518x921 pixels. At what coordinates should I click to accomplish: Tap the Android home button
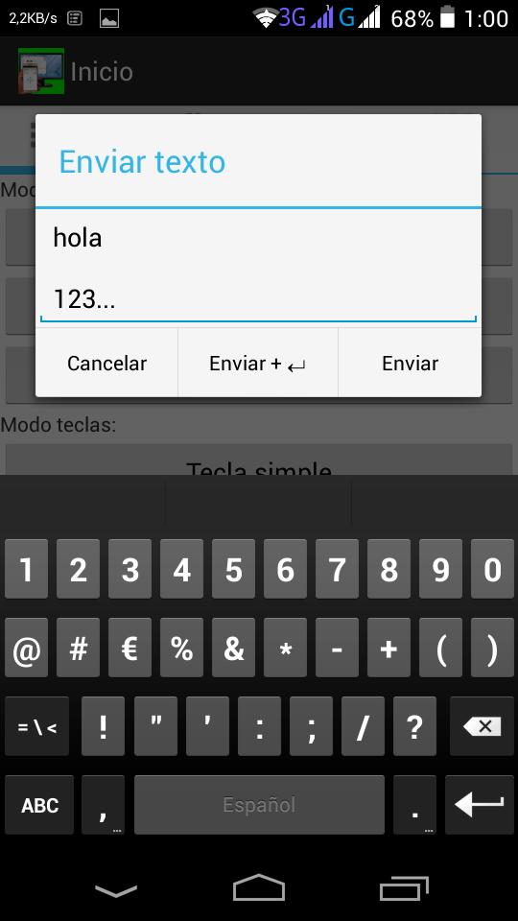(259, 887)
